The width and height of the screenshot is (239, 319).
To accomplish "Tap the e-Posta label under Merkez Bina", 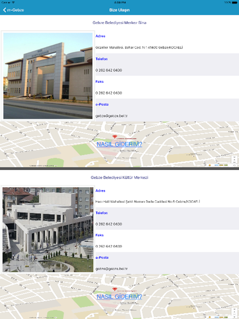I will [x=102, y=104].
